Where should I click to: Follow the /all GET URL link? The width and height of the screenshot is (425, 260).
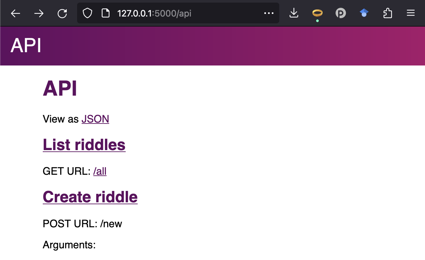coord(100,171)
